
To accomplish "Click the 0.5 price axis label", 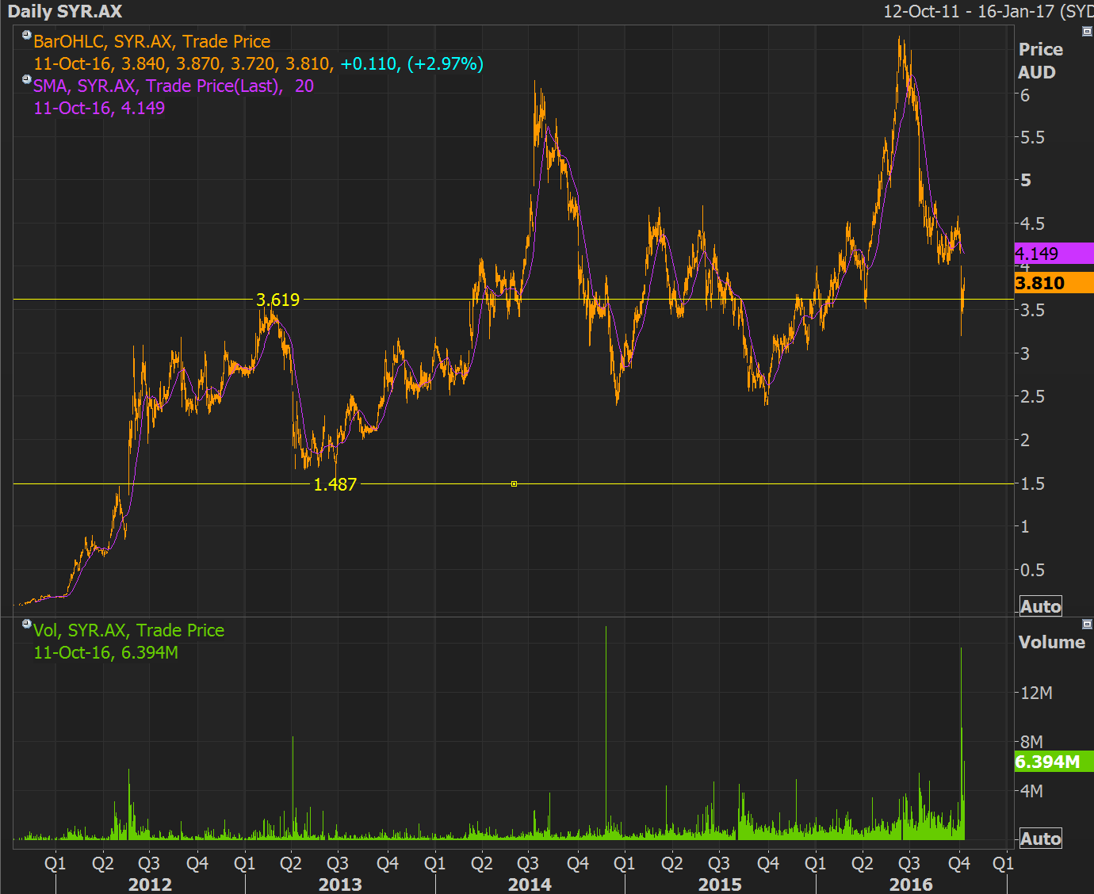I will [x=1032, y=570].
